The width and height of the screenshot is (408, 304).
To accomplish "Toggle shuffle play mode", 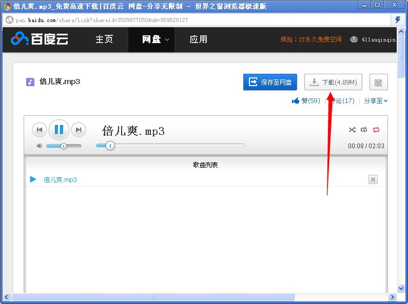I will point(352,129).
